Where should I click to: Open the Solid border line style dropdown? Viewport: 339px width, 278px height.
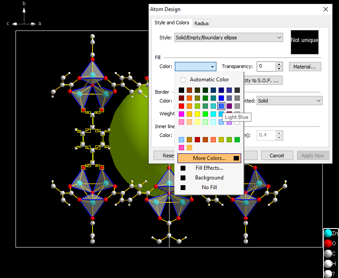pos(319,101)
